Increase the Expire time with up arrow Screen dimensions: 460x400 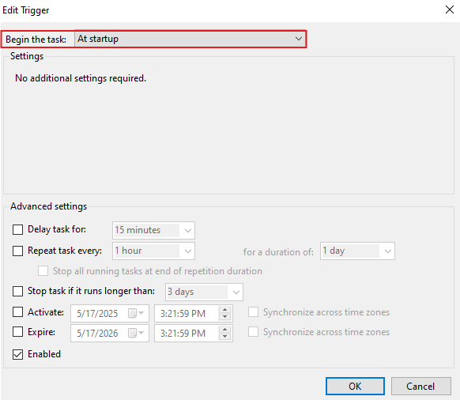[224, 330]
